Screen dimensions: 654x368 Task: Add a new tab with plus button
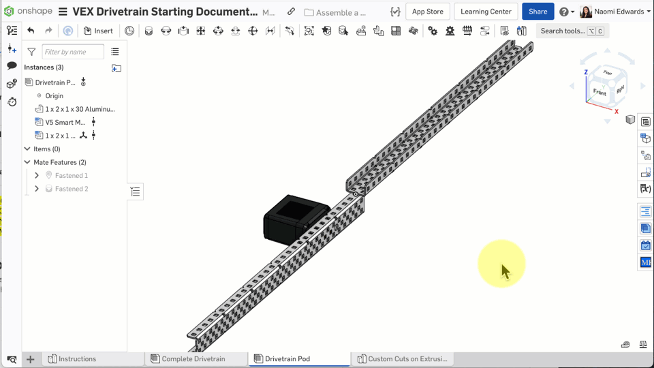coord(31,359)
